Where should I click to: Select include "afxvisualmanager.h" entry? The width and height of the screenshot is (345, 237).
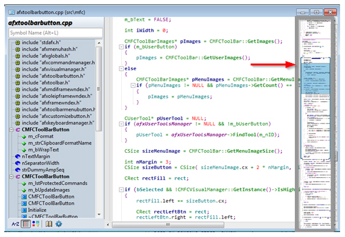[54, 70]
